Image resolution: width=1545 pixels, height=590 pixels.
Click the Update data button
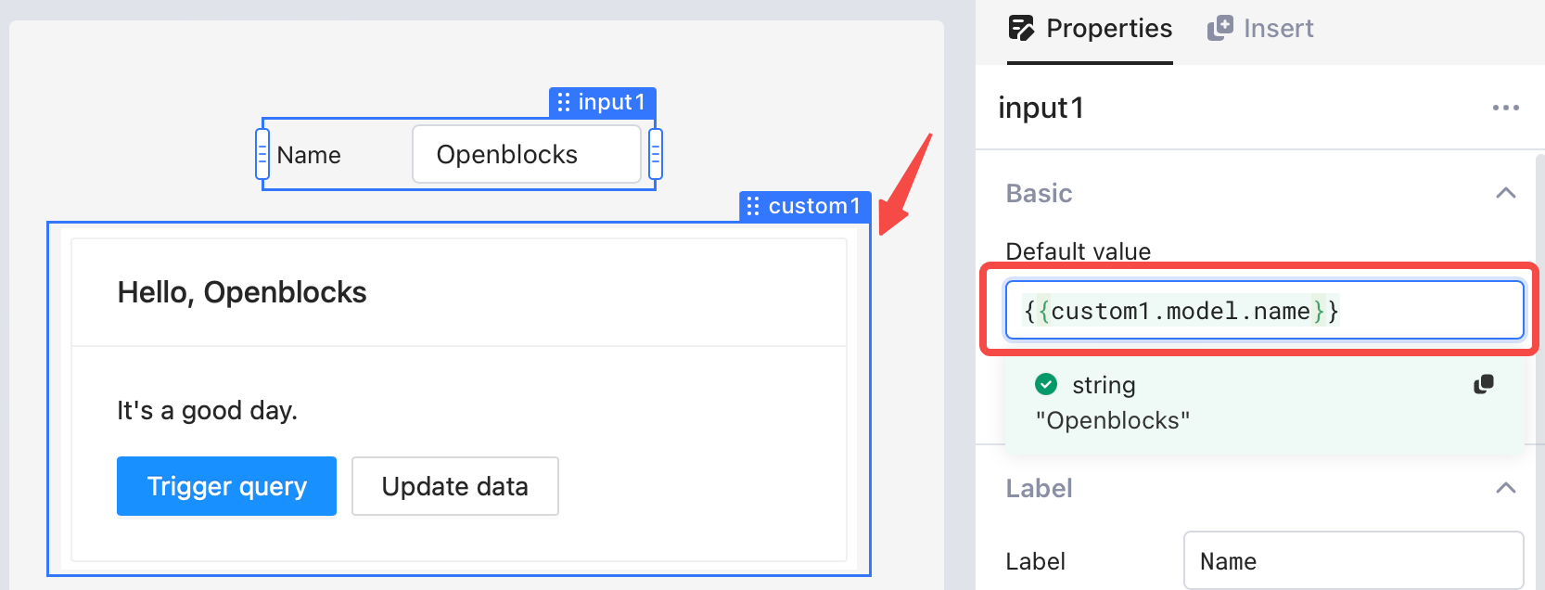pyautogui.click(x=455, y=486)
